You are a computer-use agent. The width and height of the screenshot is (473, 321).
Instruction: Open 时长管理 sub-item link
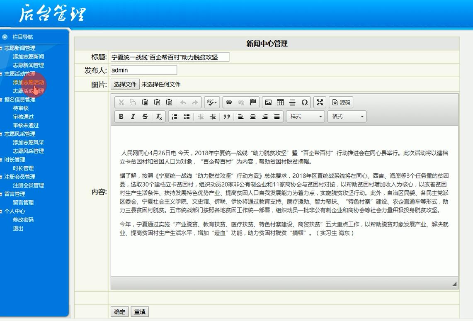23,168
